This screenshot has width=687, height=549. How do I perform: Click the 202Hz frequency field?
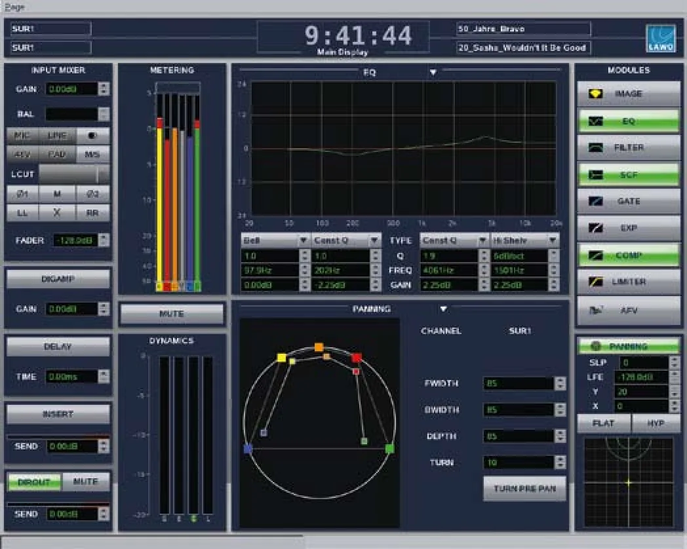point(340,271)
